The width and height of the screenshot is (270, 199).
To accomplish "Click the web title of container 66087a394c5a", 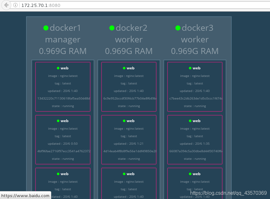I will tap(196, 121).
